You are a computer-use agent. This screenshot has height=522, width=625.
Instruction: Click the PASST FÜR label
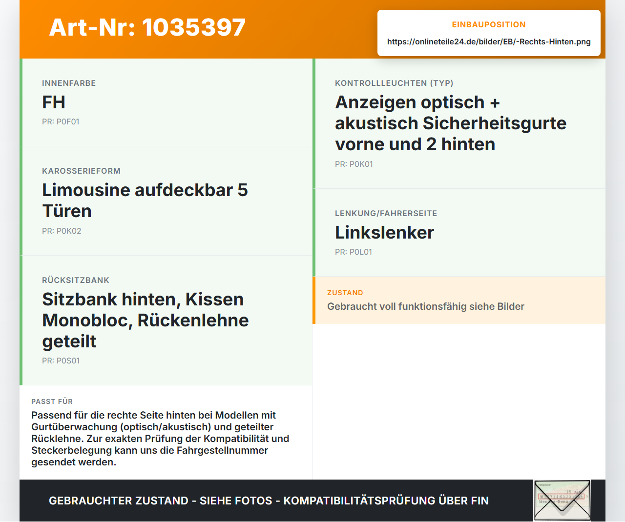point(52,402)
